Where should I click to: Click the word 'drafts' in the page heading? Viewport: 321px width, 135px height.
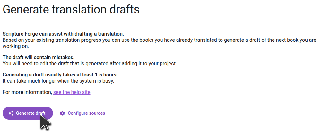pos(125,9)
